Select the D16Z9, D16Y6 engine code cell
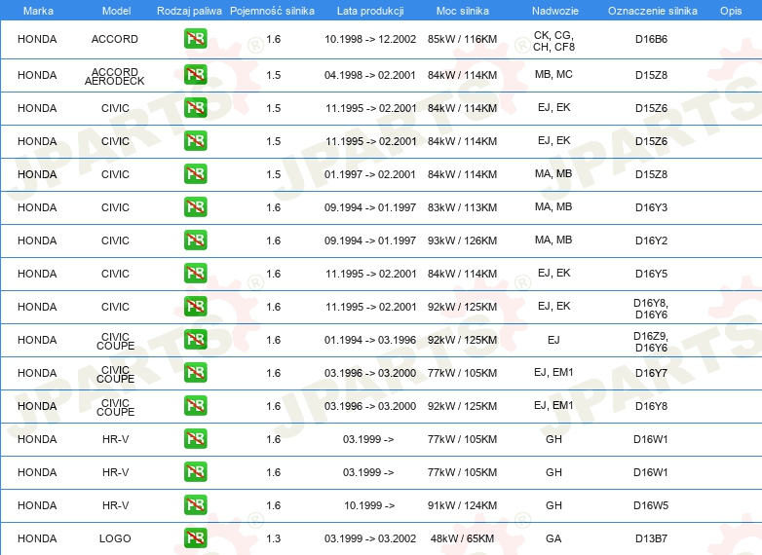This screenshot has width=762, height=555. (x=651, y=342)
